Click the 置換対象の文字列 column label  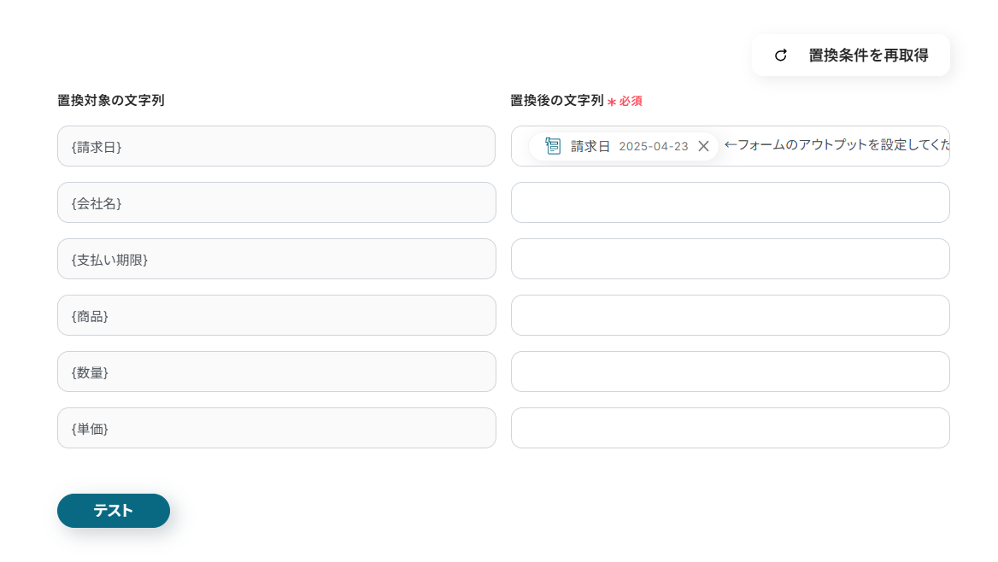coord(111,101)
